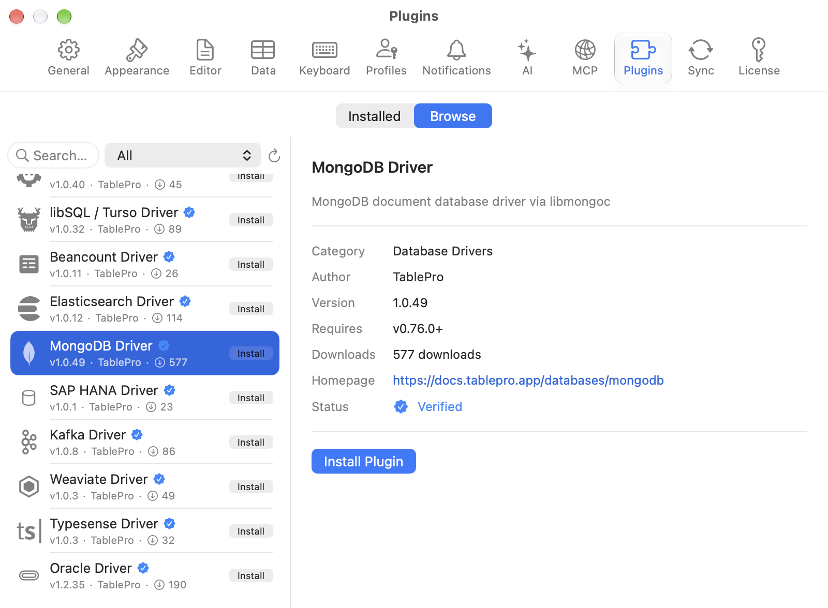Click the Weaviate Driver hexagon icon
828x608 pixels.
click(29, 487)
